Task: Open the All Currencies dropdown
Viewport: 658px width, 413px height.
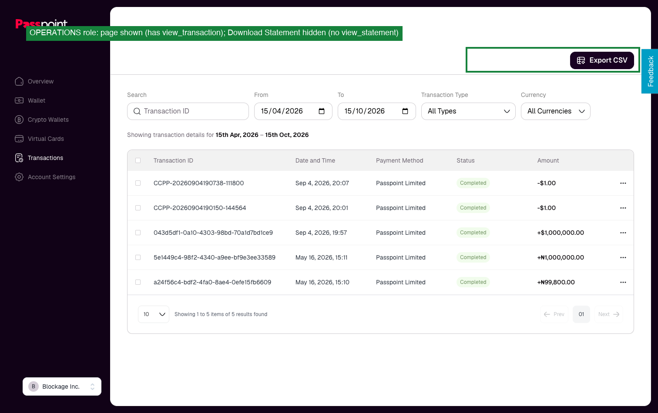Action: coord(556,111)
